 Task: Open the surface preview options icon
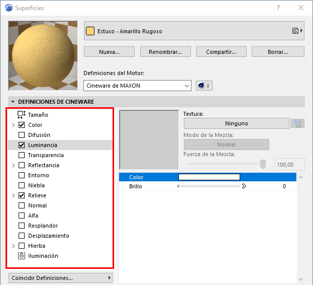pos(297,31)
